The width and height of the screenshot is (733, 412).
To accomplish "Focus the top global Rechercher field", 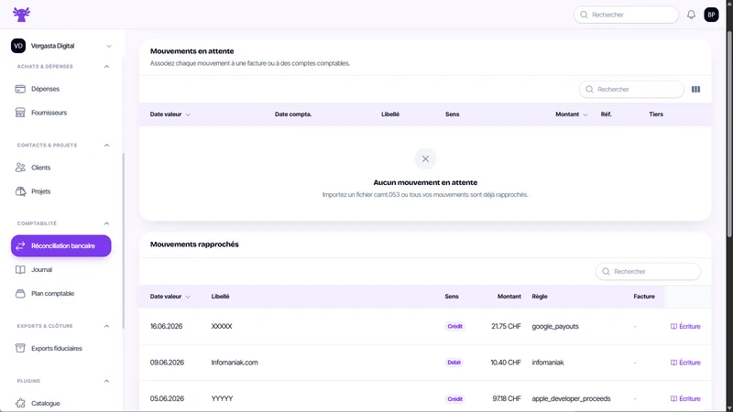I will click(x=626, y=15).
